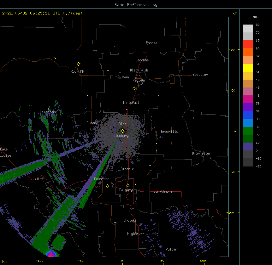Select the yellow radar marker near Didsbury
The image size is (272, 265).
(x=122, y=131)
